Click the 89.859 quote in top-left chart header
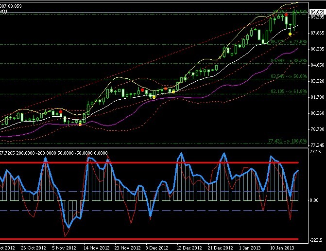 click(15, 6)
